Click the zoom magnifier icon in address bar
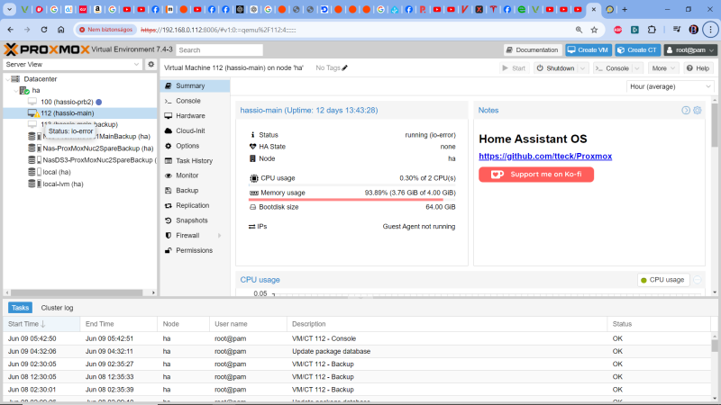This screenshot has height=405, width=721. [x=579, y=30]
